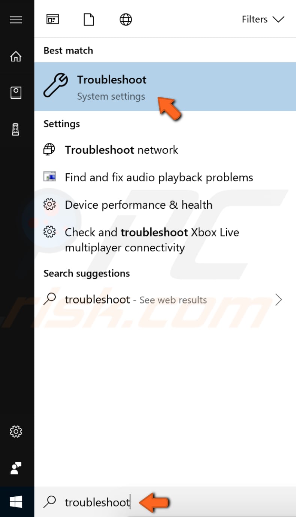The width and height of the screenshot is (296, 517).
Task: Click the Start button with Windows logo
Action: [x=16, y=502]
